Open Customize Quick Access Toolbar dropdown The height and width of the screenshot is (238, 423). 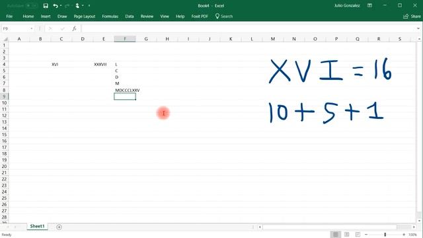[x=89, y=6]
